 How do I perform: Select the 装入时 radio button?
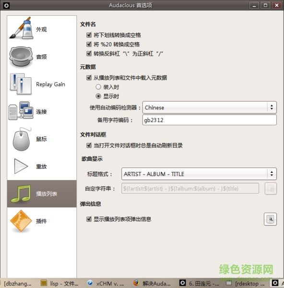click(98, 87)
